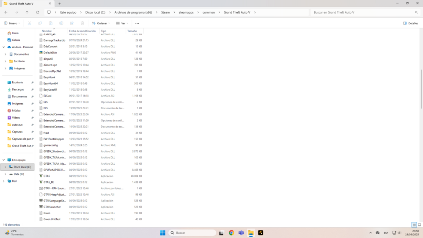Open pinned Música folder

(x=16, y=111)
